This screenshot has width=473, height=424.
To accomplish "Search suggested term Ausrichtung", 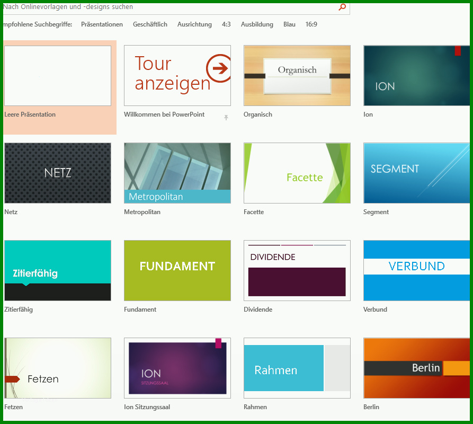I will pos(194,24).
